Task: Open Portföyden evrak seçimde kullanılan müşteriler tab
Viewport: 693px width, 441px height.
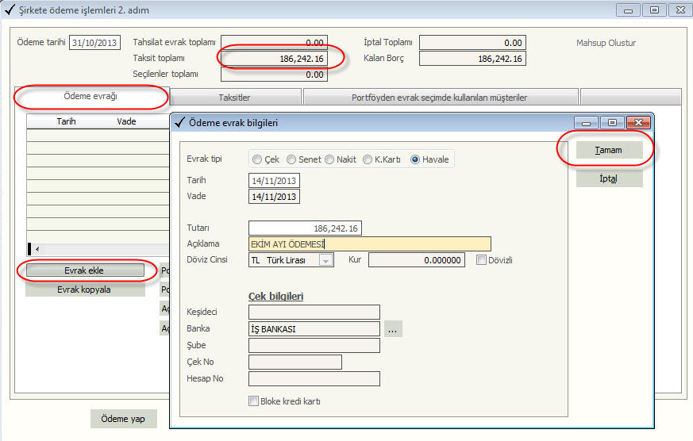Action: pyautogui.click(x=439, y=98)
